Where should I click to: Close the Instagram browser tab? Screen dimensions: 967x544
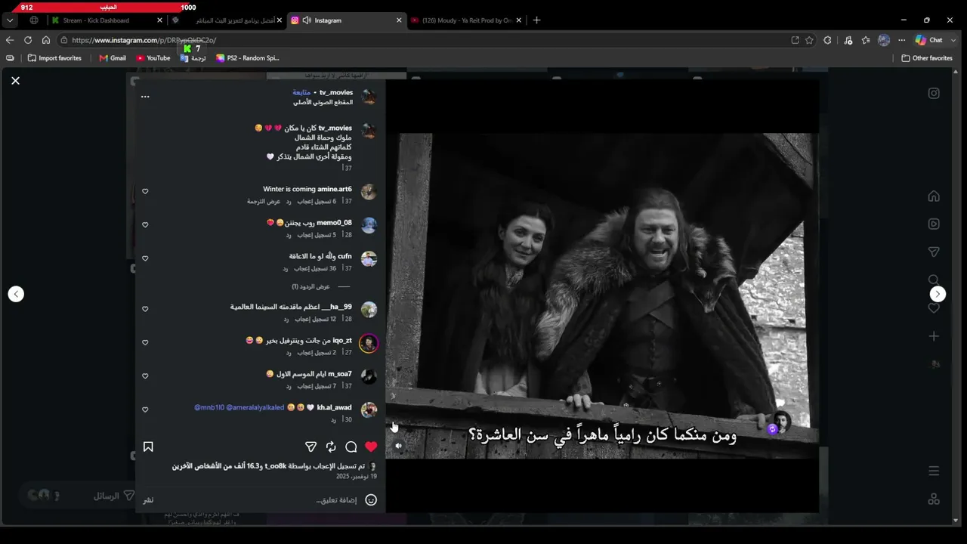pyautogui.click(x=399, y=20)
